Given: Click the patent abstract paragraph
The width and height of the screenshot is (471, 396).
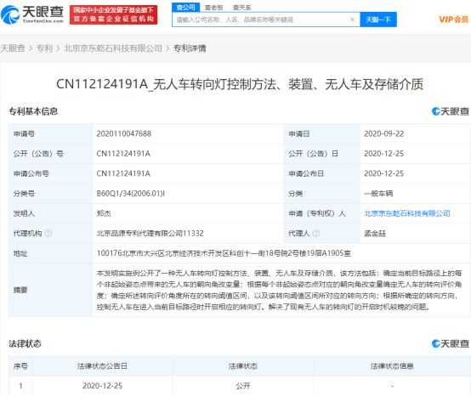Looking at the screenshot, I should point(280,290).
